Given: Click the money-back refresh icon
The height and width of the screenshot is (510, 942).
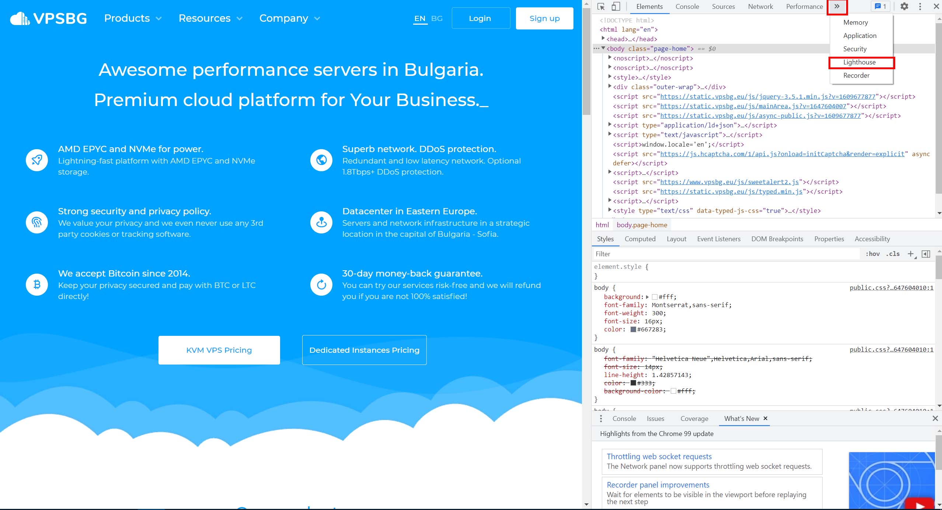Looking at the screenshot, I should coord(321,284).
